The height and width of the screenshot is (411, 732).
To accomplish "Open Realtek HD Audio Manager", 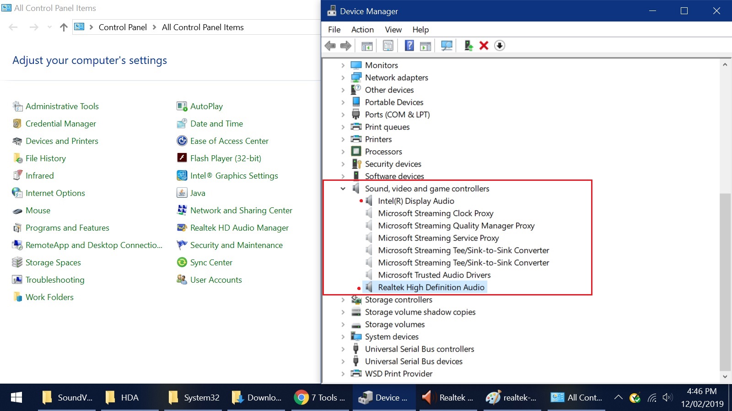I will (x=239, y=227).
